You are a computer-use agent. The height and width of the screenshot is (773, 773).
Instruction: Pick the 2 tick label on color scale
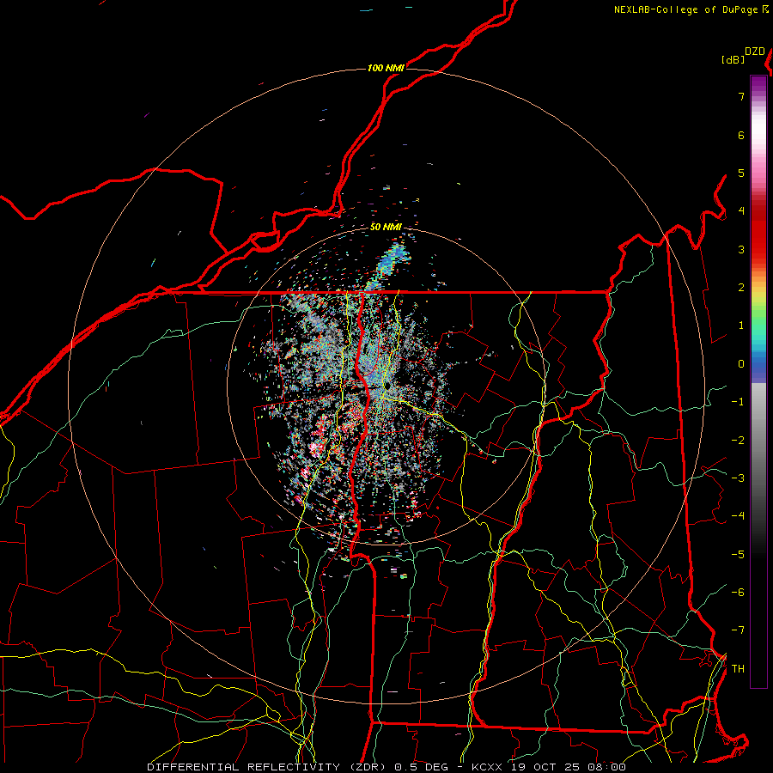point(741,288)
